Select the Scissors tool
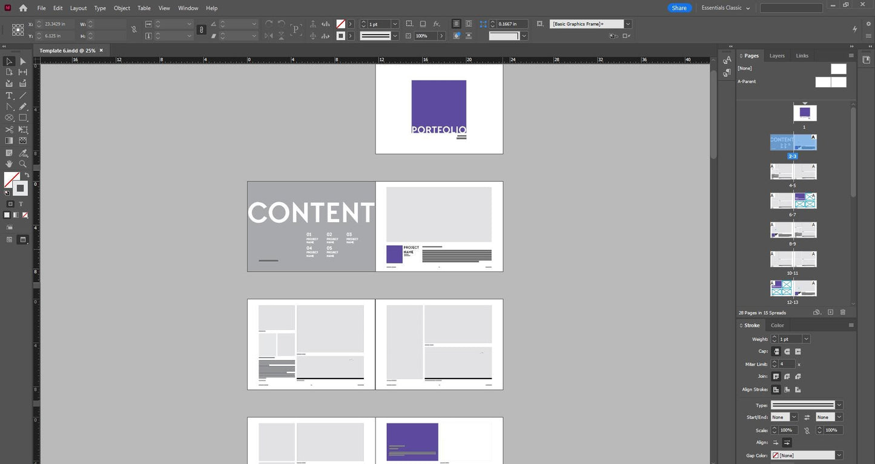 click(9, 130)
